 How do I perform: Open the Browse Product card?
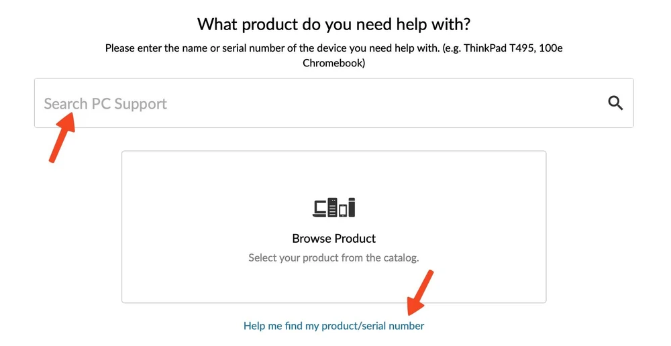334,227
